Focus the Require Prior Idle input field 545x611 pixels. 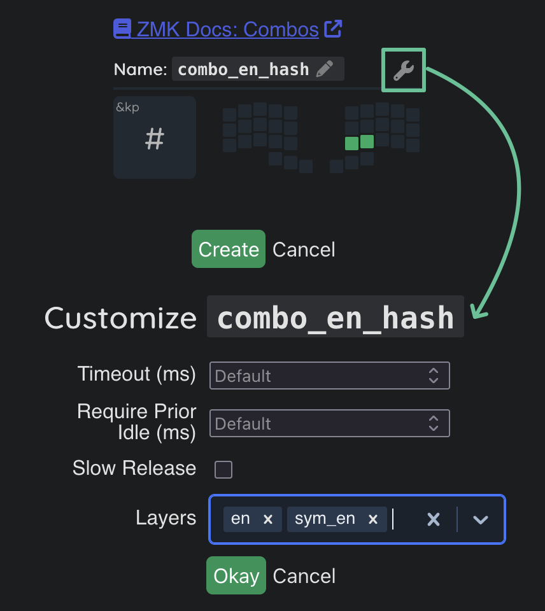tap(318, 423)
